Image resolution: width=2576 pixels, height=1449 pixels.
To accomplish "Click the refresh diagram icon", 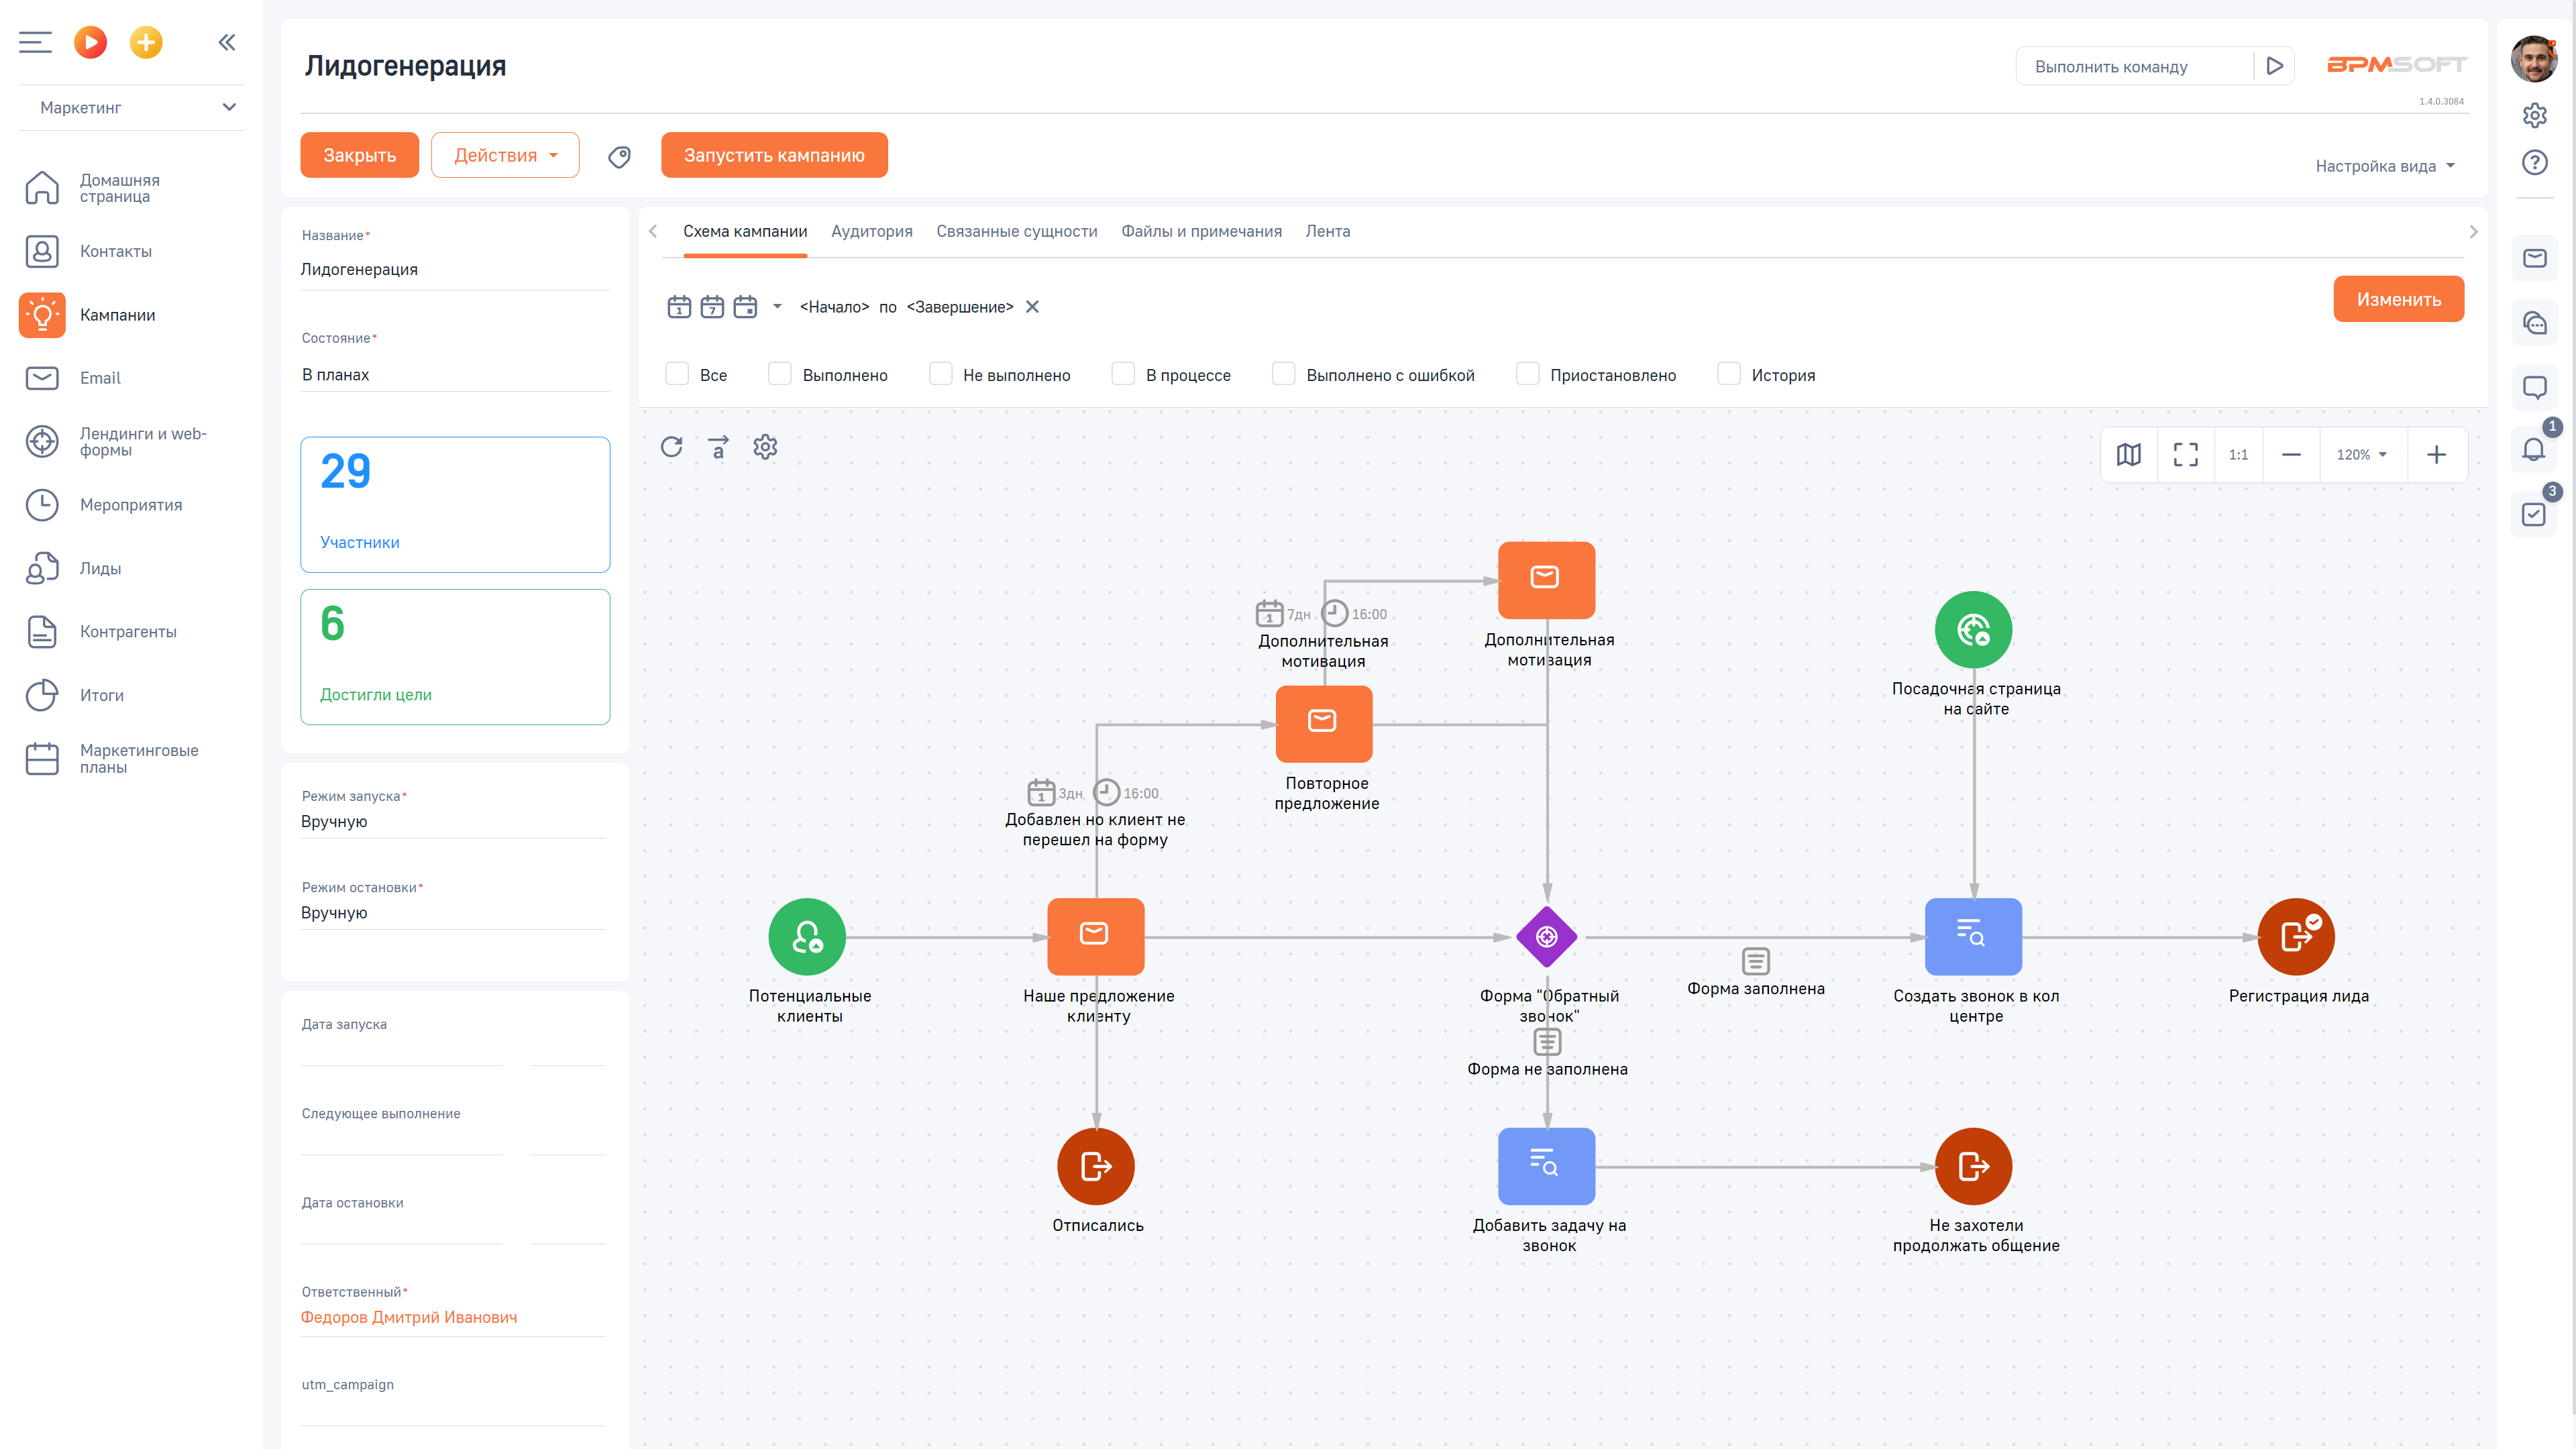I will [x=671, y=447].
